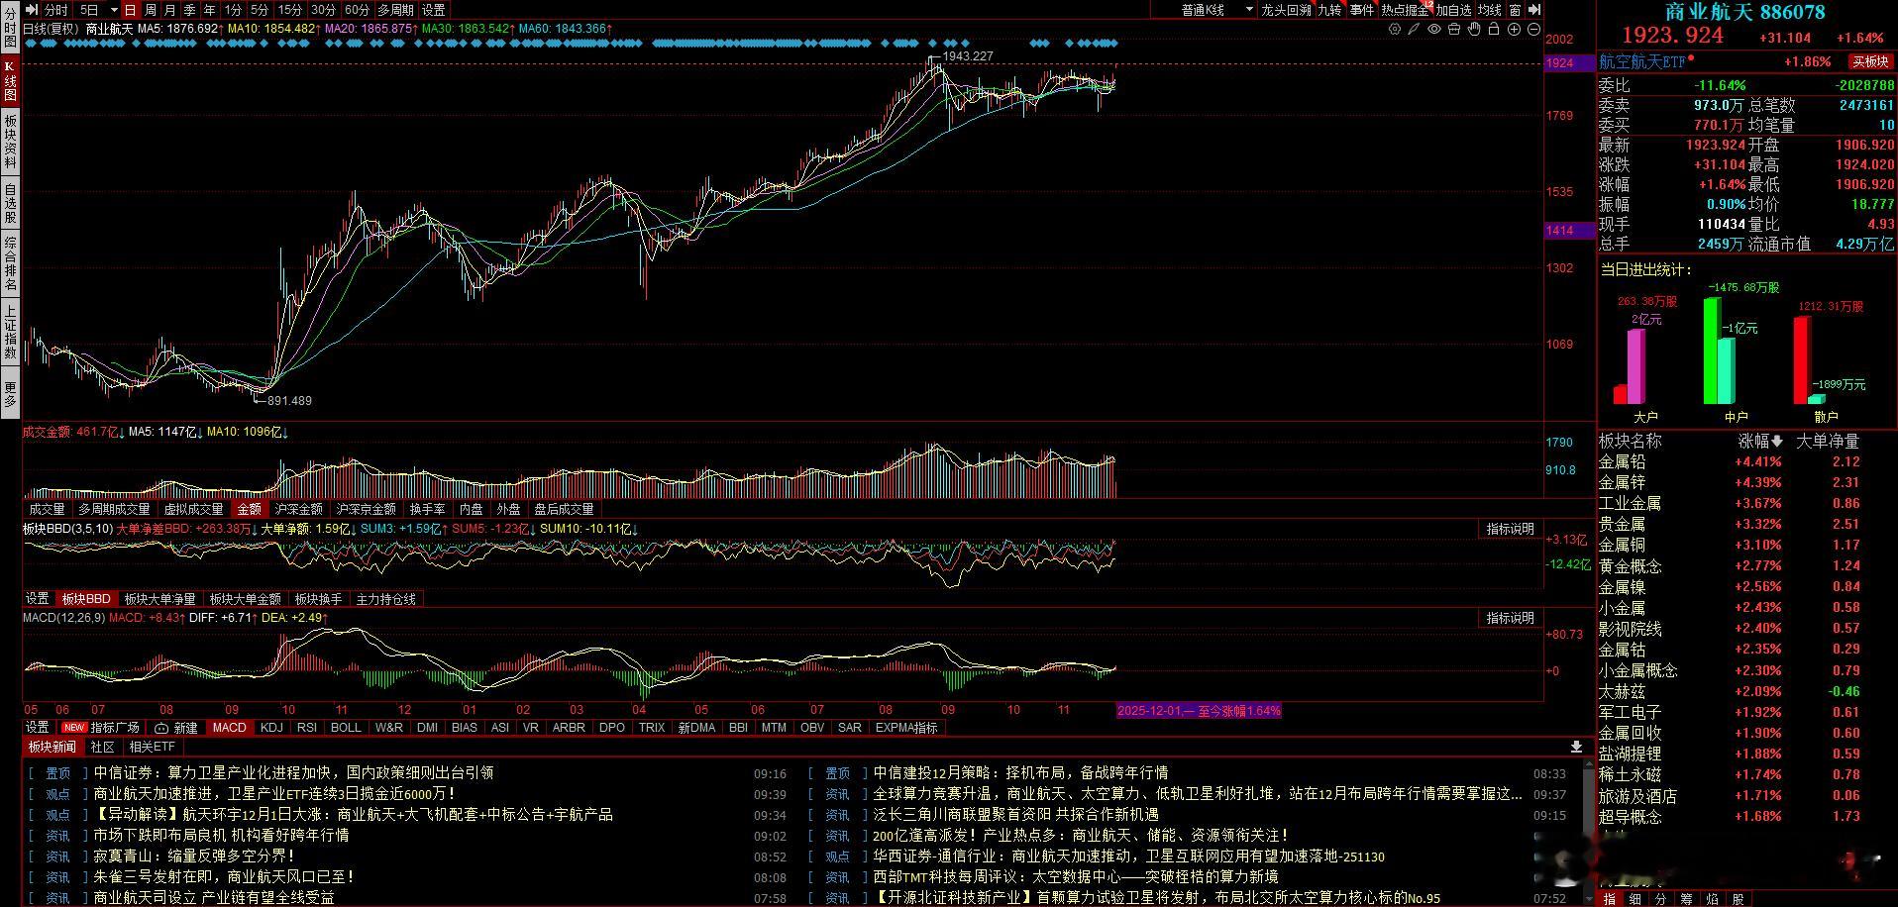Switch indicator to BOLL
1898x907 pixels.
346,728
